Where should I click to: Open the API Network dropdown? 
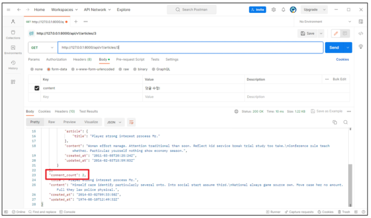[97, 9]
